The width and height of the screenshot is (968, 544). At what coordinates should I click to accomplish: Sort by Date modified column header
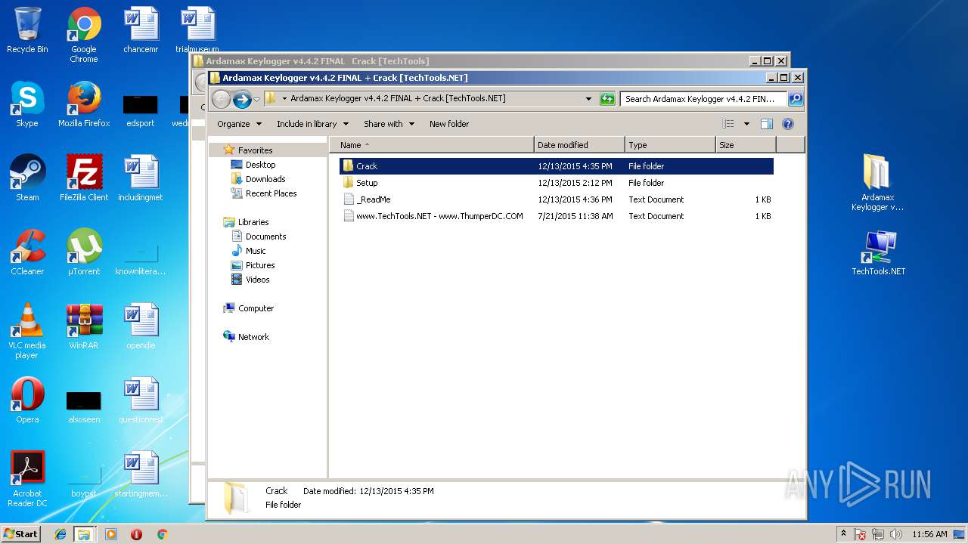coord(579,145)
